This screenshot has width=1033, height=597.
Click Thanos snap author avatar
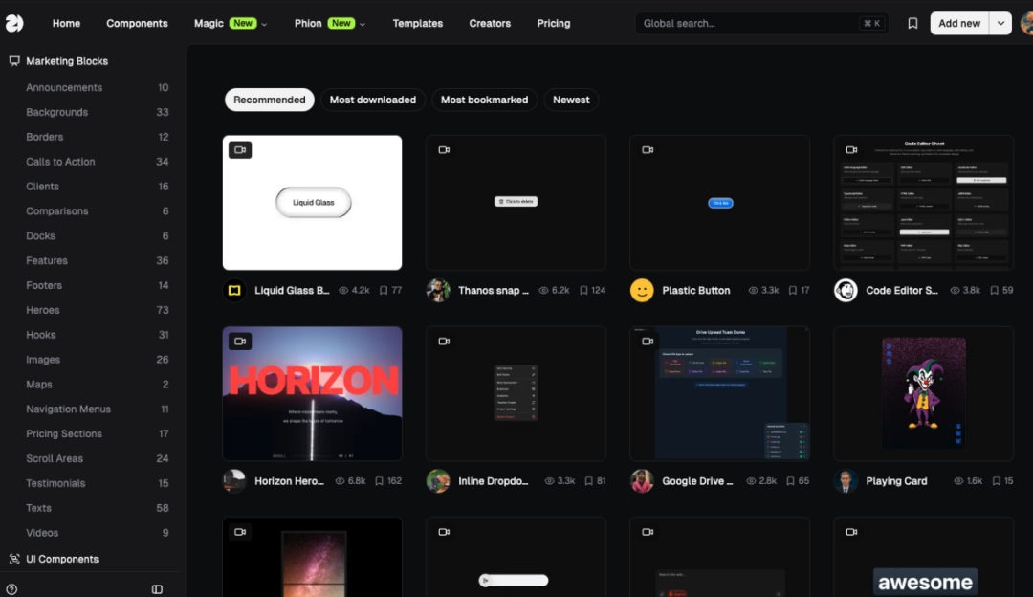(x=438, y=290)
